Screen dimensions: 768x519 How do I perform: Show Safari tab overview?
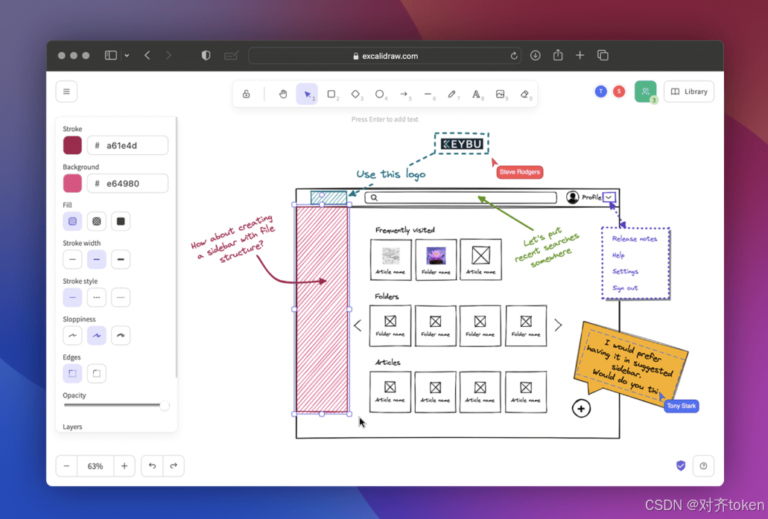click(x=603, y=55)
